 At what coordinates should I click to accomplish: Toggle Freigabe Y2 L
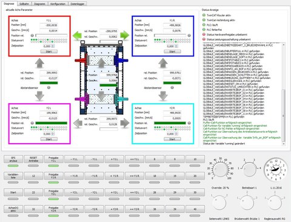[x=53, y=192]
